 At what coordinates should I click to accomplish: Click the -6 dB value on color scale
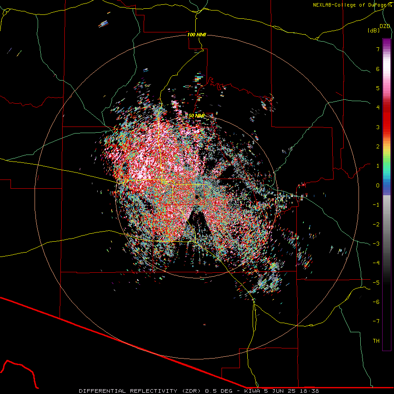click(376, 302)
